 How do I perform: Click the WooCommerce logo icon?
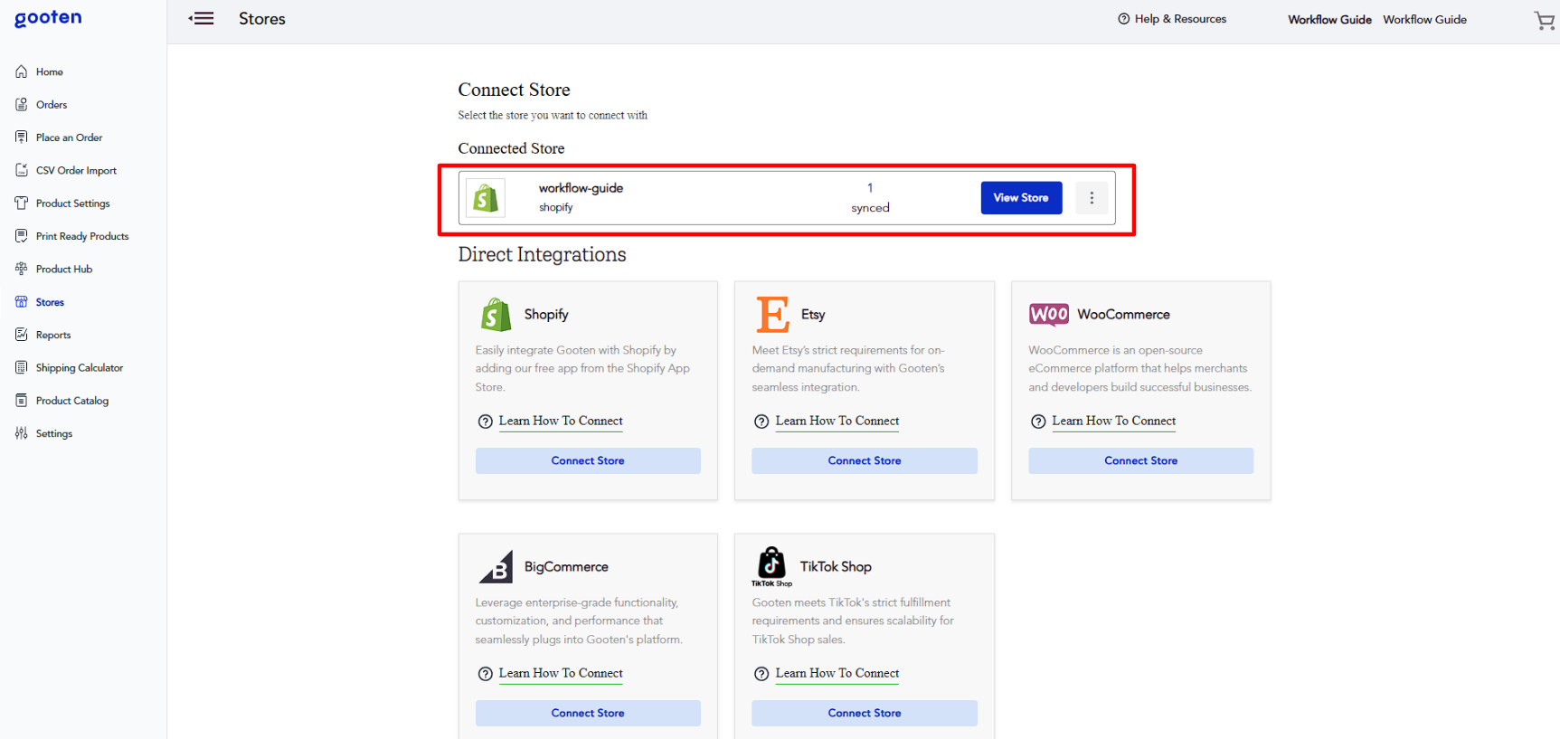[x=1048, y=315]
